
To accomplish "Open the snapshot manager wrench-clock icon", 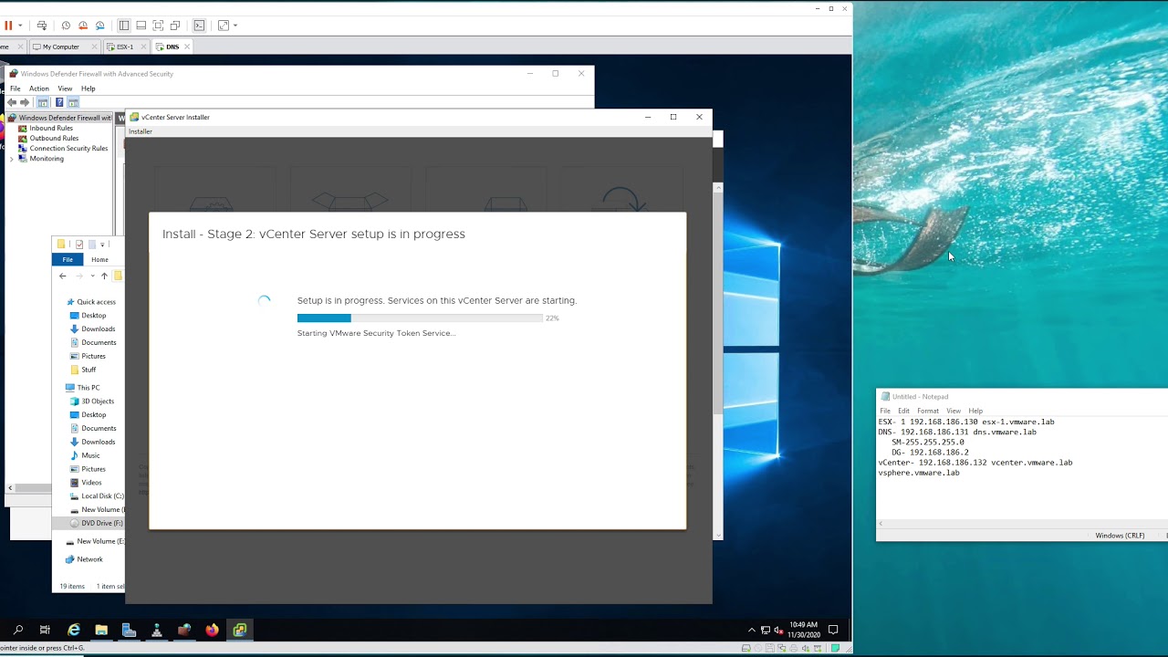I will pos(100,26).
